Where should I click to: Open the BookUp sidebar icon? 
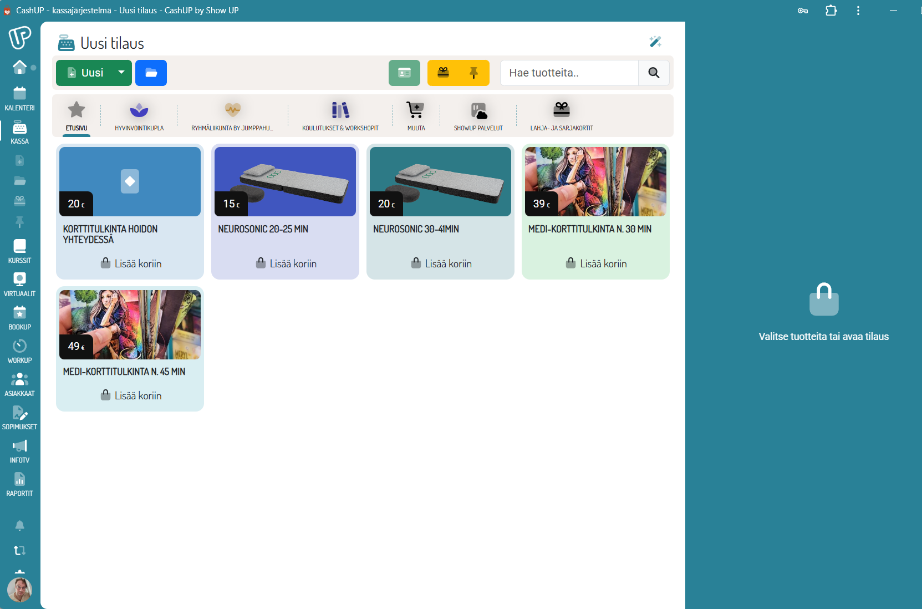(x=19, y=318)
